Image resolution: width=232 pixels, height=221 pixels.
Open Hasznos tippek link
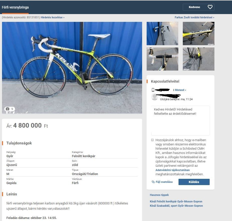coord(159,195)
